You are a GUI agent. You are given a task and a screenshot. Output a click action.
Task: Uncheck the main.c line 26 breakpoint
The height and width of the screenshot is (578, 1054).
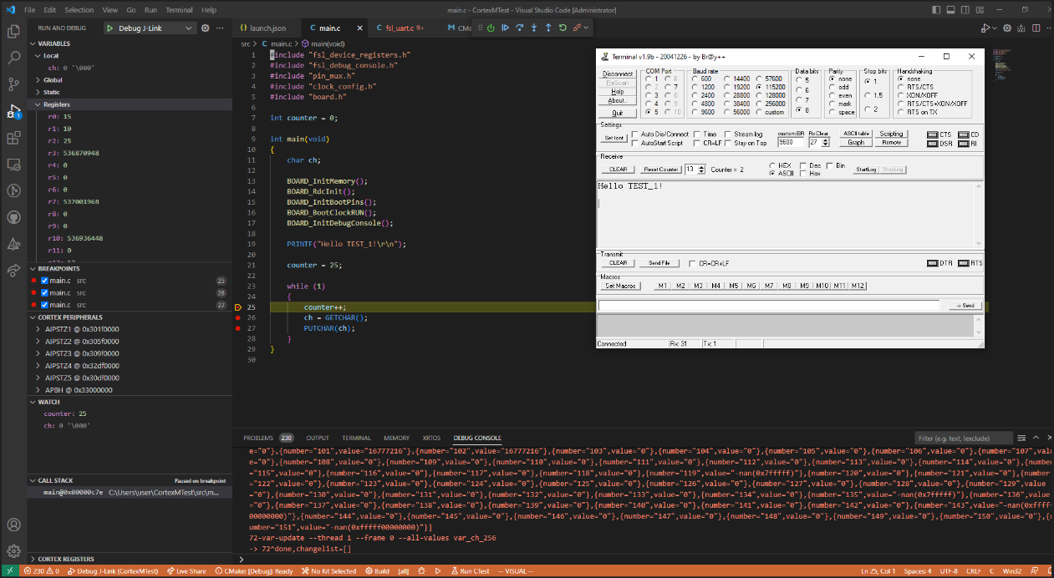click(45, 293)
